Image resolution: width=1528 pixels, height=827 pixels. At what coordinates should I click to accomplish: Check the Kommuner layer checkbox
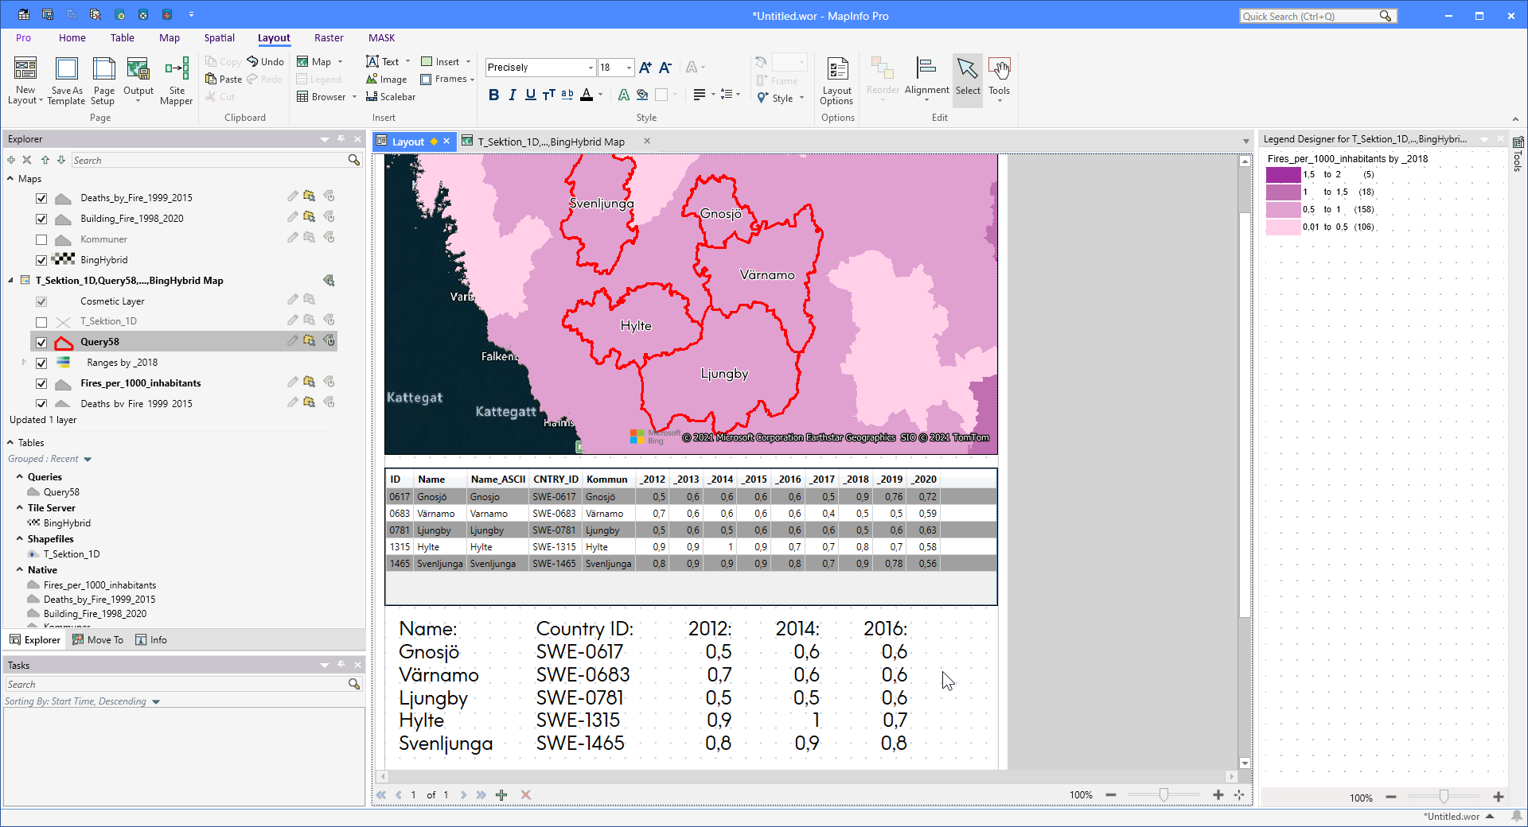[x=41, y=239]
